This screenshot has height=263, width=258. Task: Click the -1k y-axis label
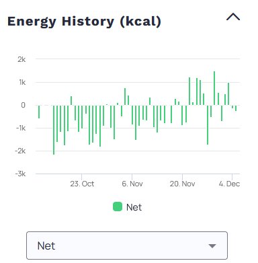click(x=21, y=128)
